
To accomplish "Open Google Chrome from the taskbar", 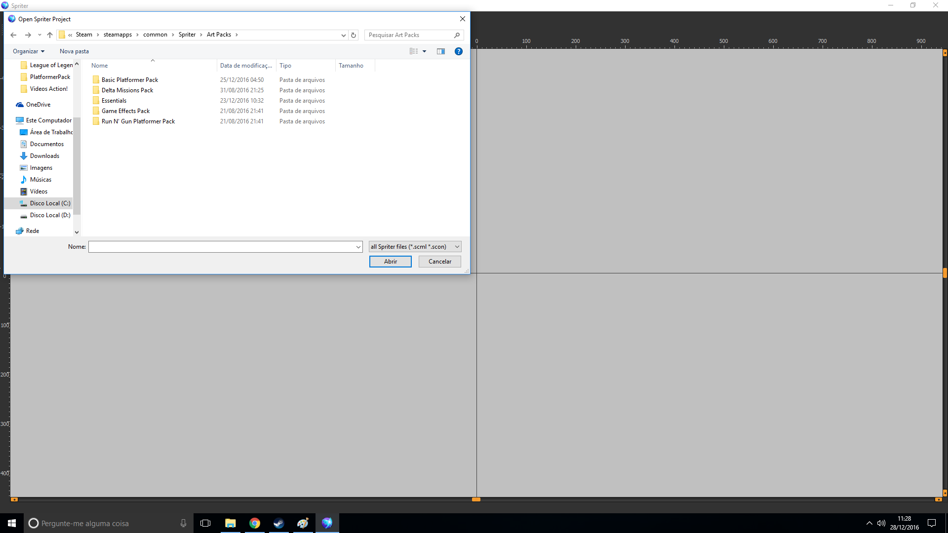I will coord(254,523).
